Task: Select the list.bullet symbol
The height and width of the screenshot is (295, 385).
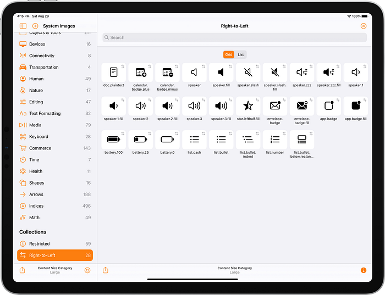Action: point(221,140)
